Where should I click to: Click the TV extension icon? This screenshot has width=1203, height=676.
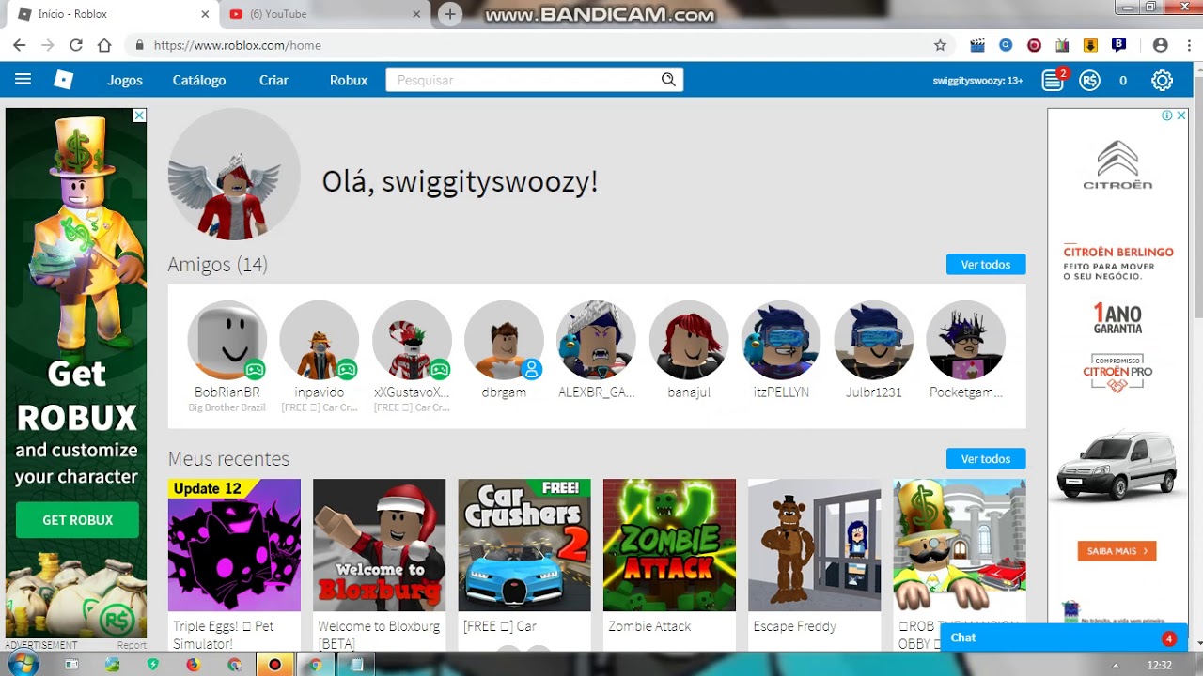(x=1062, y=45)
